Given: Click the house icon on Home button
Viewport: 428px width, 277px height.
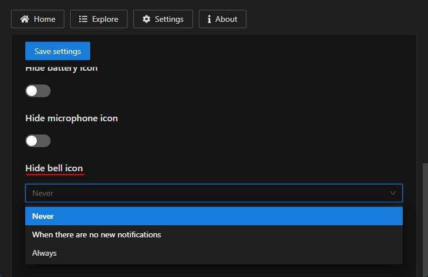Looking at the screenshot, I should tap(25, 19).
